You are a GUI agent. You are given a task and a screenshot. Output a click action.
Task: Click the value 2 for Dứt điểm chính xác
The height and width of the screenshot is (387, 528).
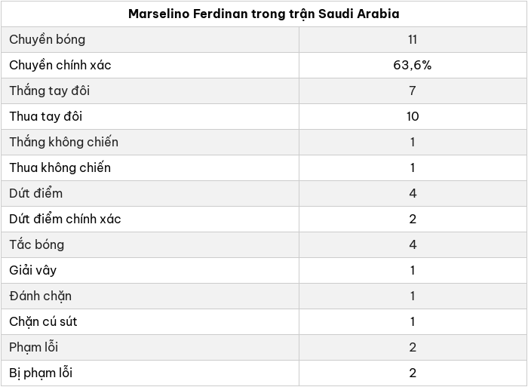(x=413, y=219)
